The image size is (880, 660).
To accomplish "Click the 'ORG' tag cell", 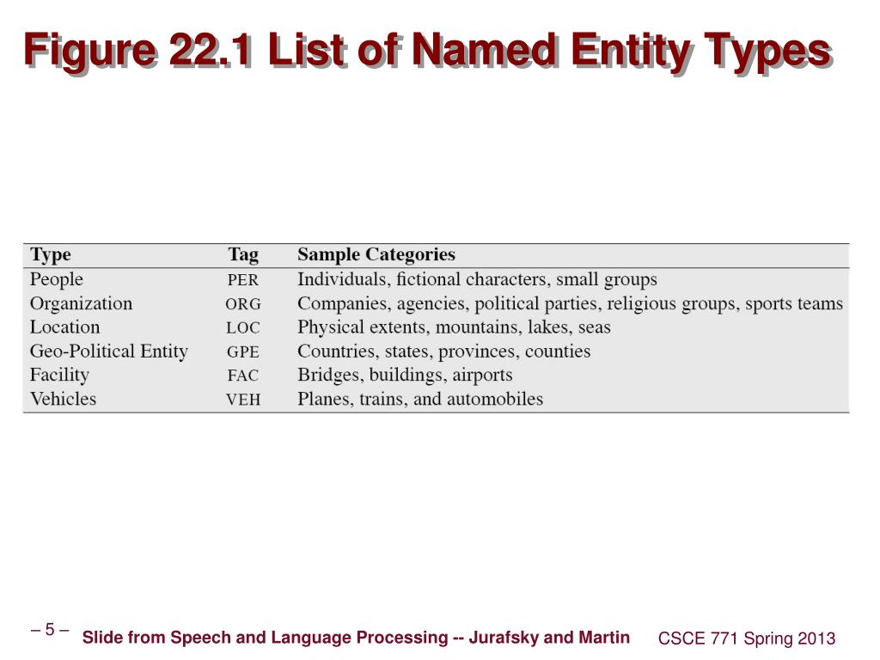I will click(x=243, y=304).
